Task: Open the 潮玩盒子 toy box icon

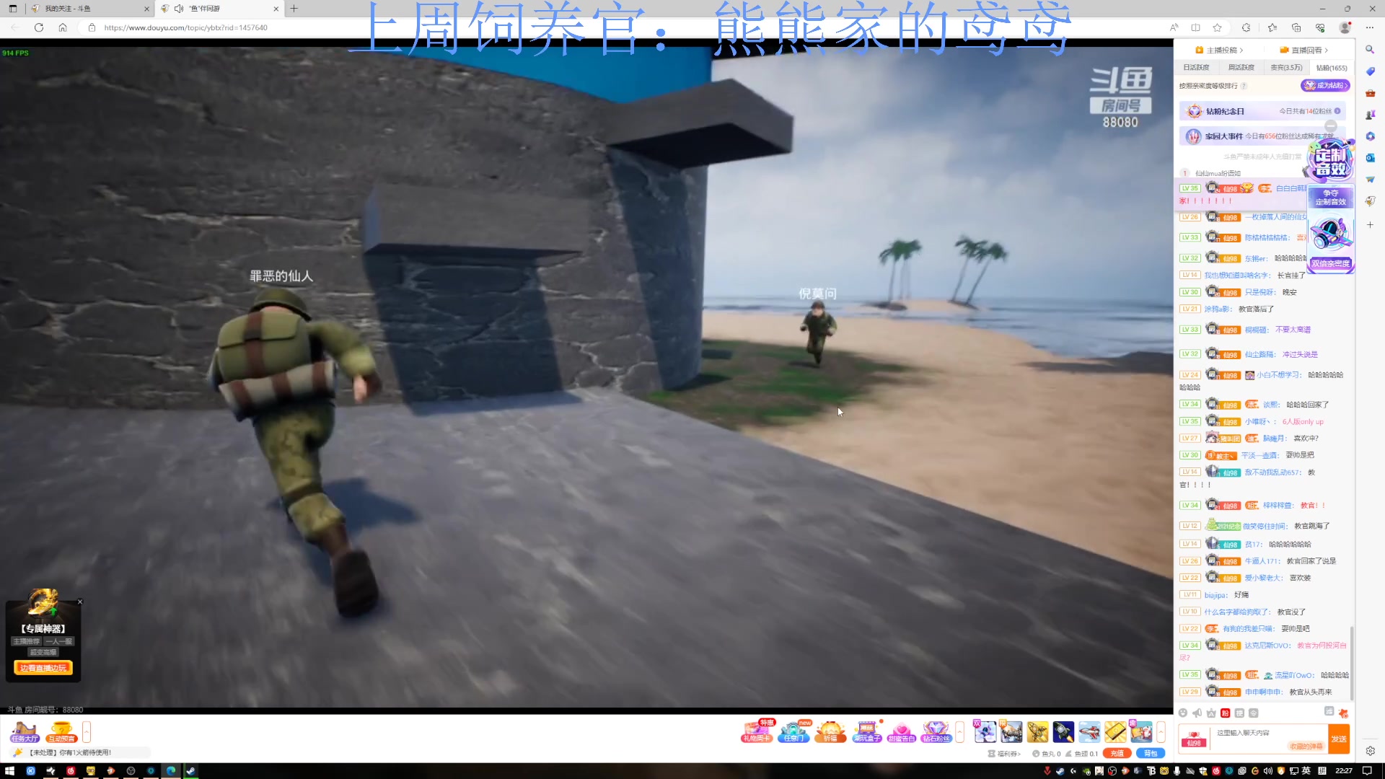Action: click(x=866, y=731)
